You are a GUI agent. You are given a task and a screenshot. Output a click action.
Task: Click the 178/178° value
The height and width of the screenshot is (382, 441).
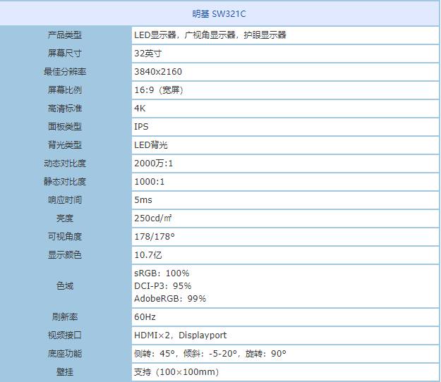(x=155, y=237)
